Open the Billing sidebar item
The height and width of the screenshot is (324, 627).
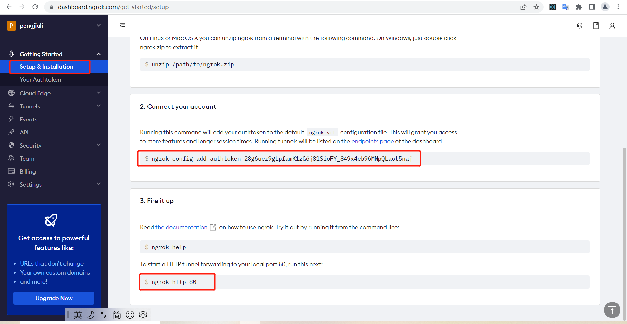tap(28, 171)
